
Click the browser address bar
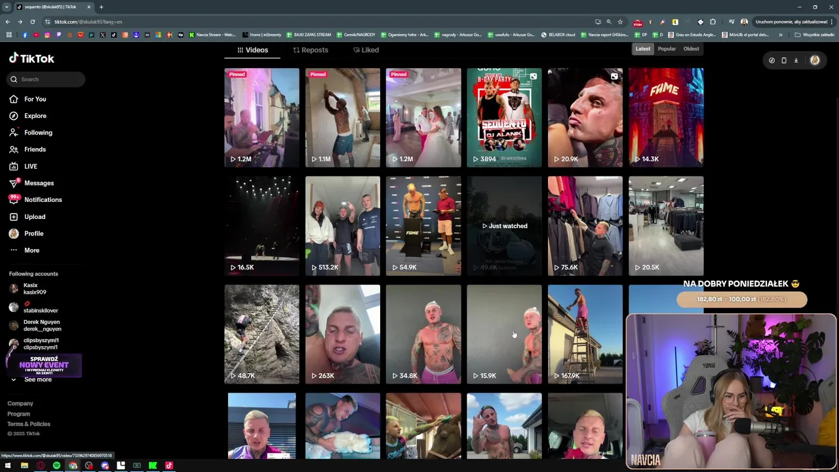(321, 22)
